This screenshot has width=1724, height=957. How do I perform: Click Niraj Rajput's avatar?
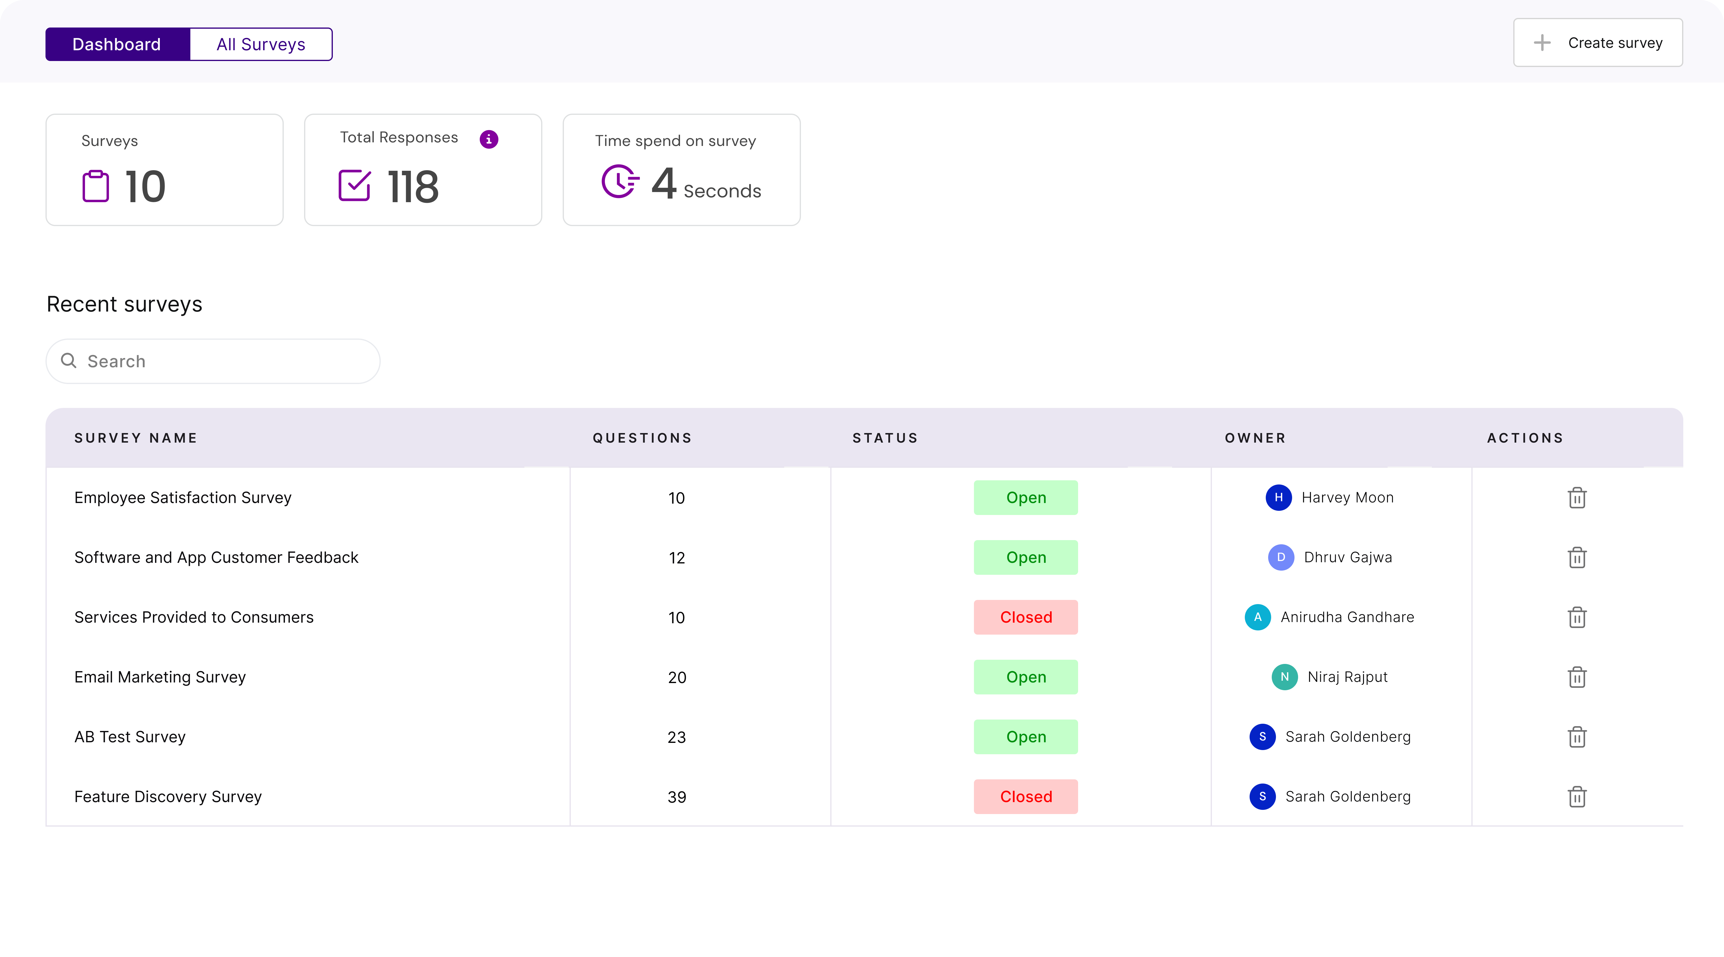click(x=1284, y=677)
